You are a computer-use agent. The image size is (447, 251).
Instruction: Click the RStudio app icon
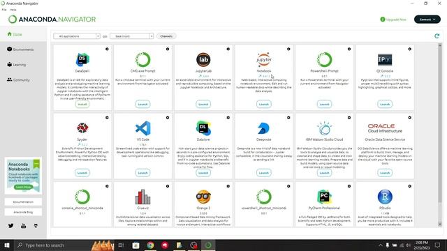385,197
